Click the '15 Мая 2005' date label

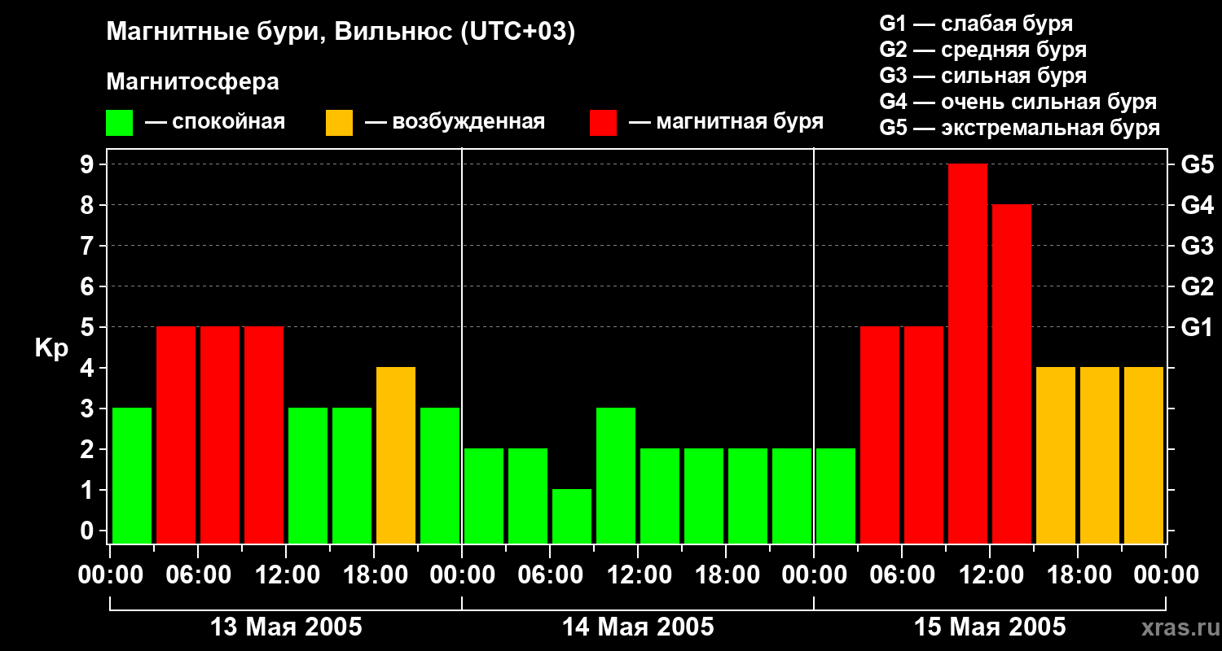(x=990, y=627)
